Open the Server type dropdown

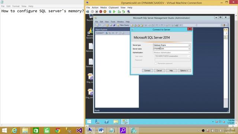(189, 45)
